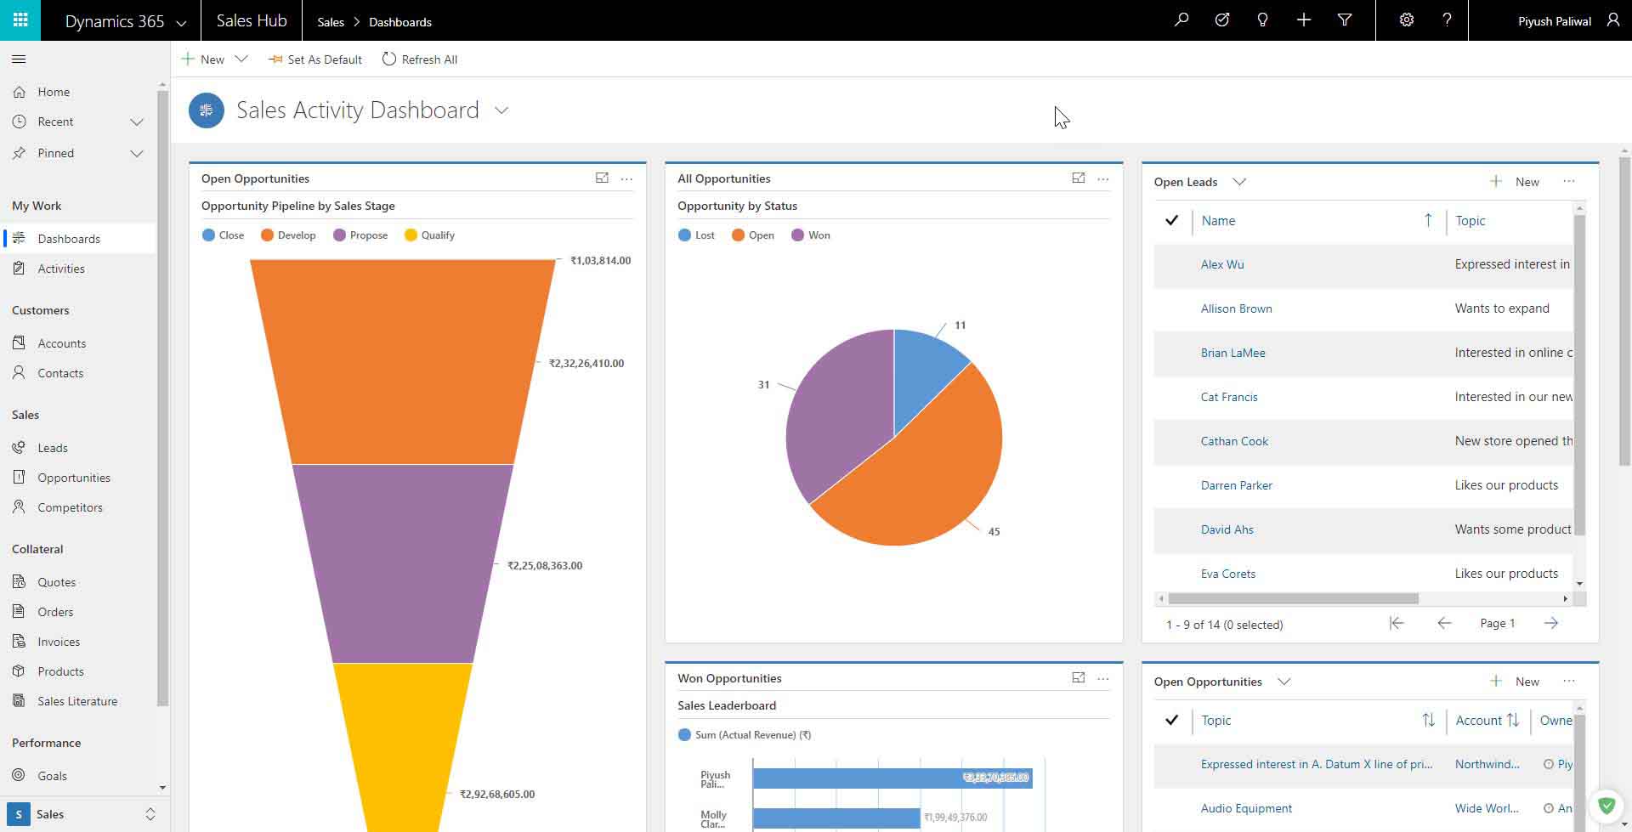
Task: Open lead Alex Wu
Action: (1221, 264)
